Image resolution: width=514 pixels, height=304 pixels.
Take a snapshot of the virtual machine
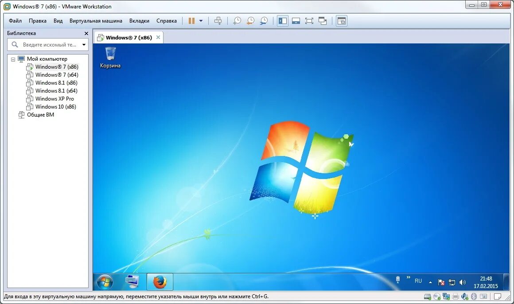(x=237, y=21)
